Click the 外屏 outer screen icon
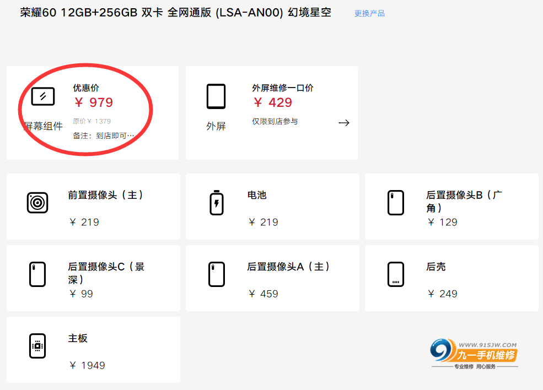The height and width of the screenshot is (390, 543). point(216,96)
